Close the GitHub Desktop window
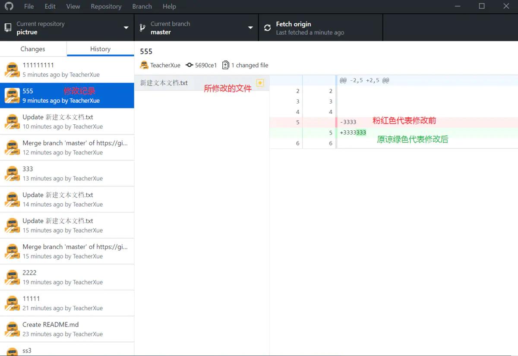Screen dimensions: 518x356 (506, 6)
